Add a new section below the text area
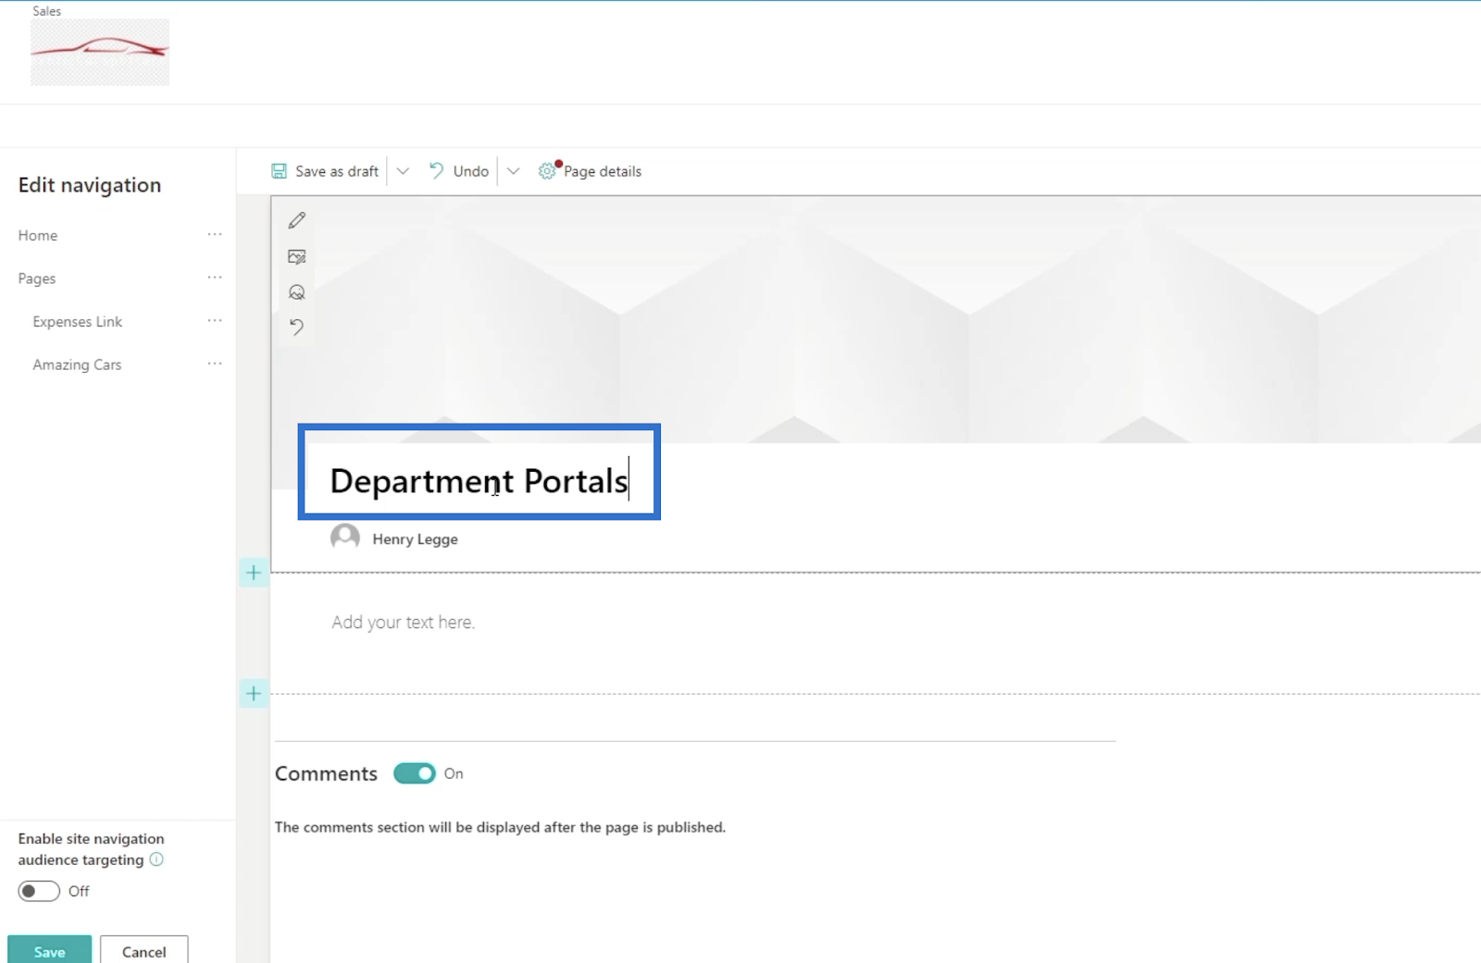The height and width of the screenshot is (963, 1481). coord(254,693)
